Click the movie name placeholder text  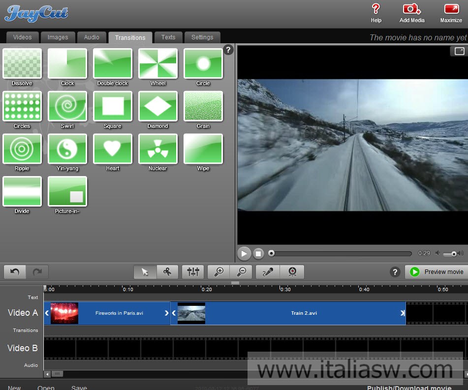pos(418,37)
